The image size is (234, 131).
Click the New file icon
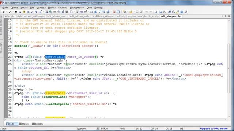(124, 12)
